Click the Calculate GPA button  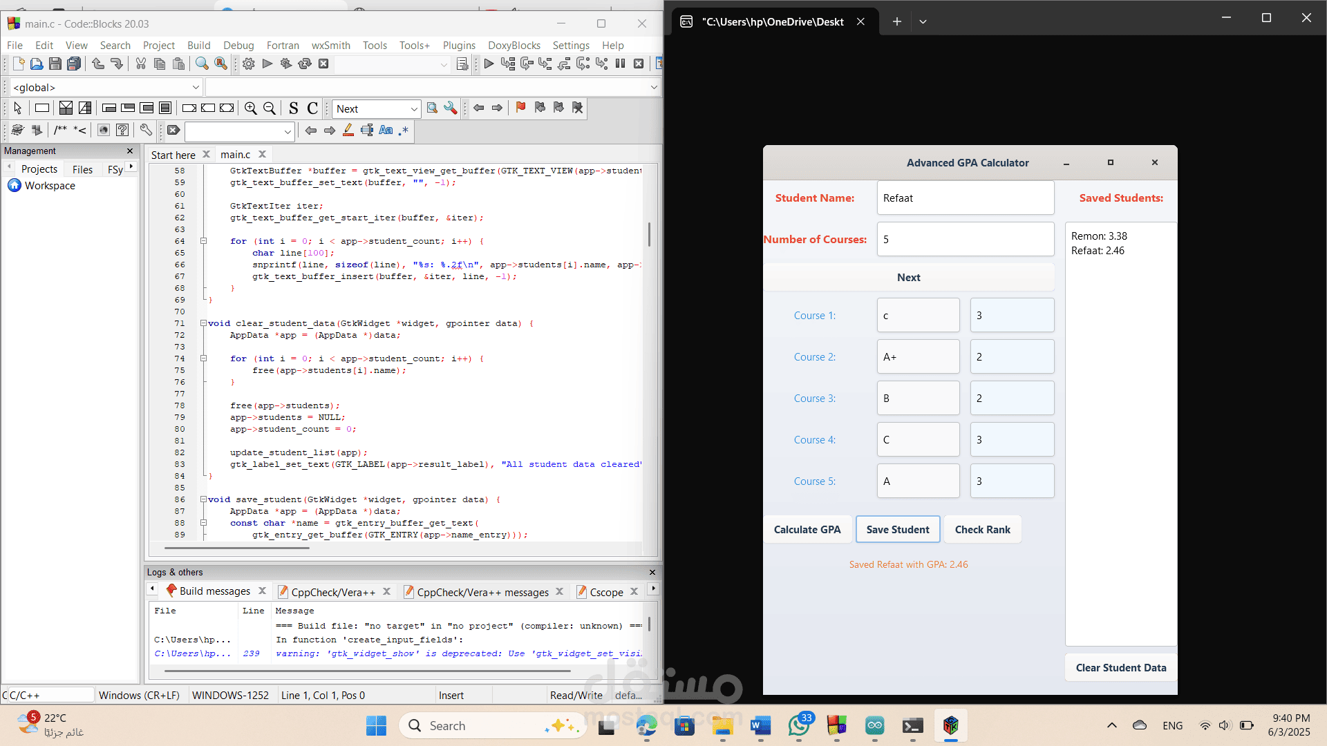tap(807, 530)
